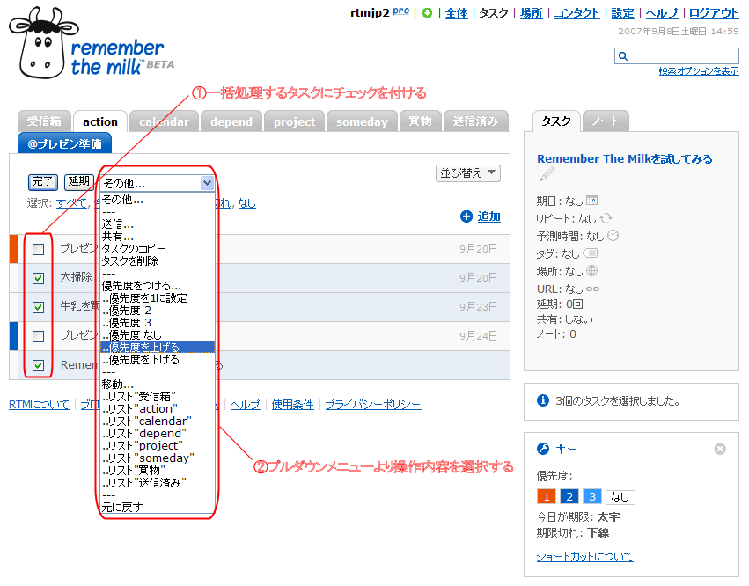Click blue priority 2 swatch
749x586 pixels.
pyautogui.click(x=569, y=496)
